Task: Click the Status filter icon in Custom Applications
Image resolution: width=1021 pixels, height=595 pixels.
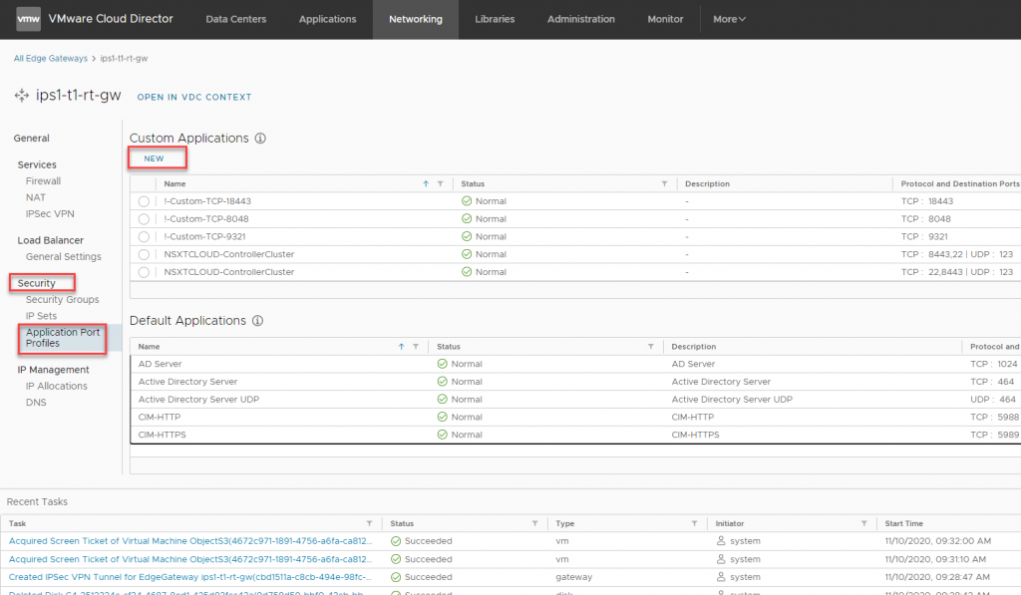Action: pyautogui.click(x=664, y=183)
